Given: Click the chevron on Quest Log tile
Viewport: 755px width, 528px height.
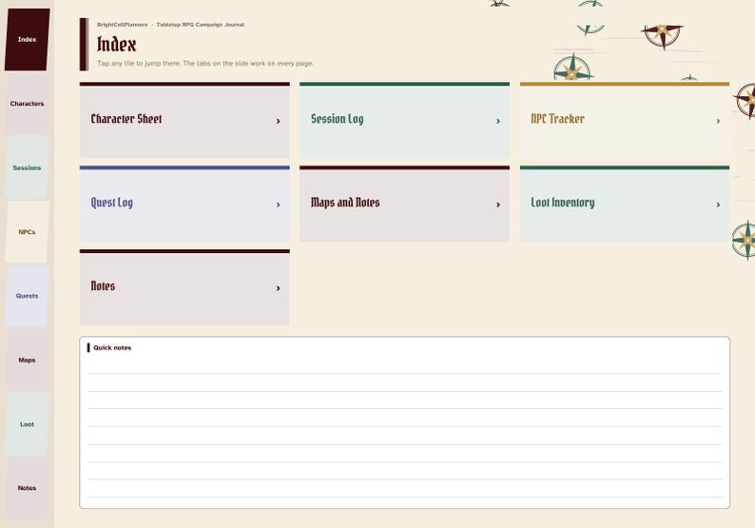Looking at the screenshot, I should click(x=278, y=205).
